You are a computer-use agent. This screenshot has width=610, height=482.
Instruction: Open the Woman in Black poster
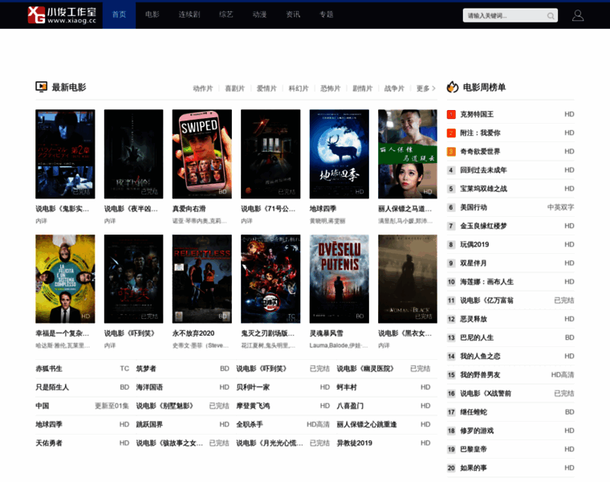(407, 279)
